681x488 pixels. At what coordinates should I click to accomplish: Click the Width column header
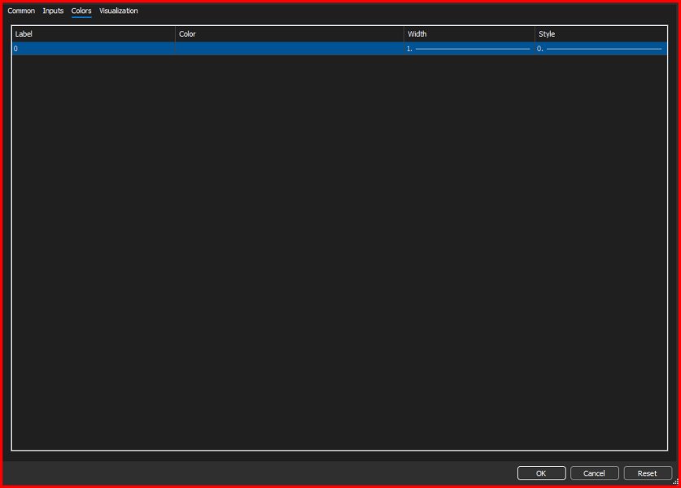[x=469, y=34]
